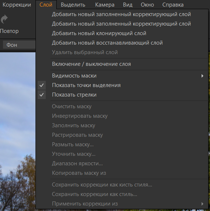
Task: Click Очистить маску entry
Action: (x=122, y=106)
